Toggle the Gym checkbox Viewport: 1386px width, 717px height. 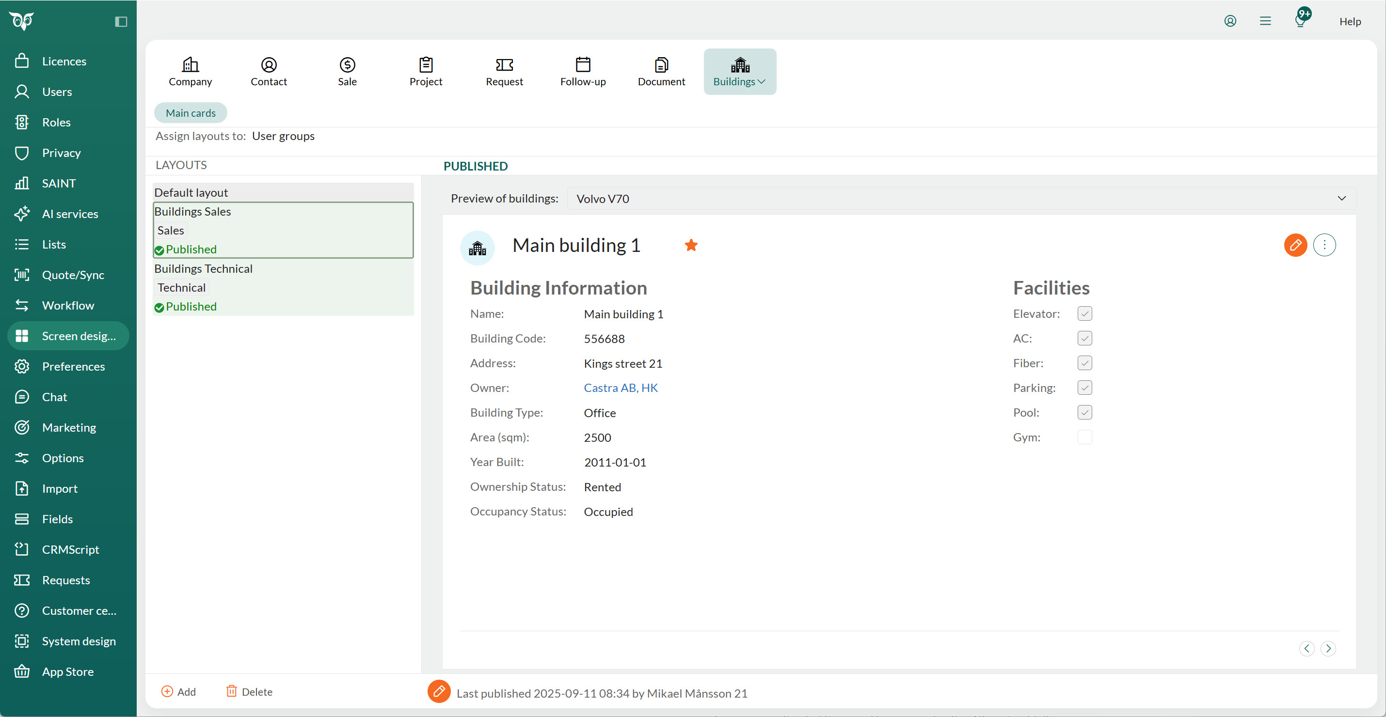(1084, 437)
